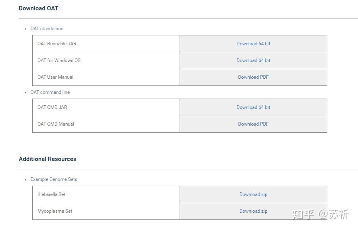Image resolution: width=358 pixels, height=229 pixels.
Task: Click the OAT User Manual label cell
Action: 106,77
